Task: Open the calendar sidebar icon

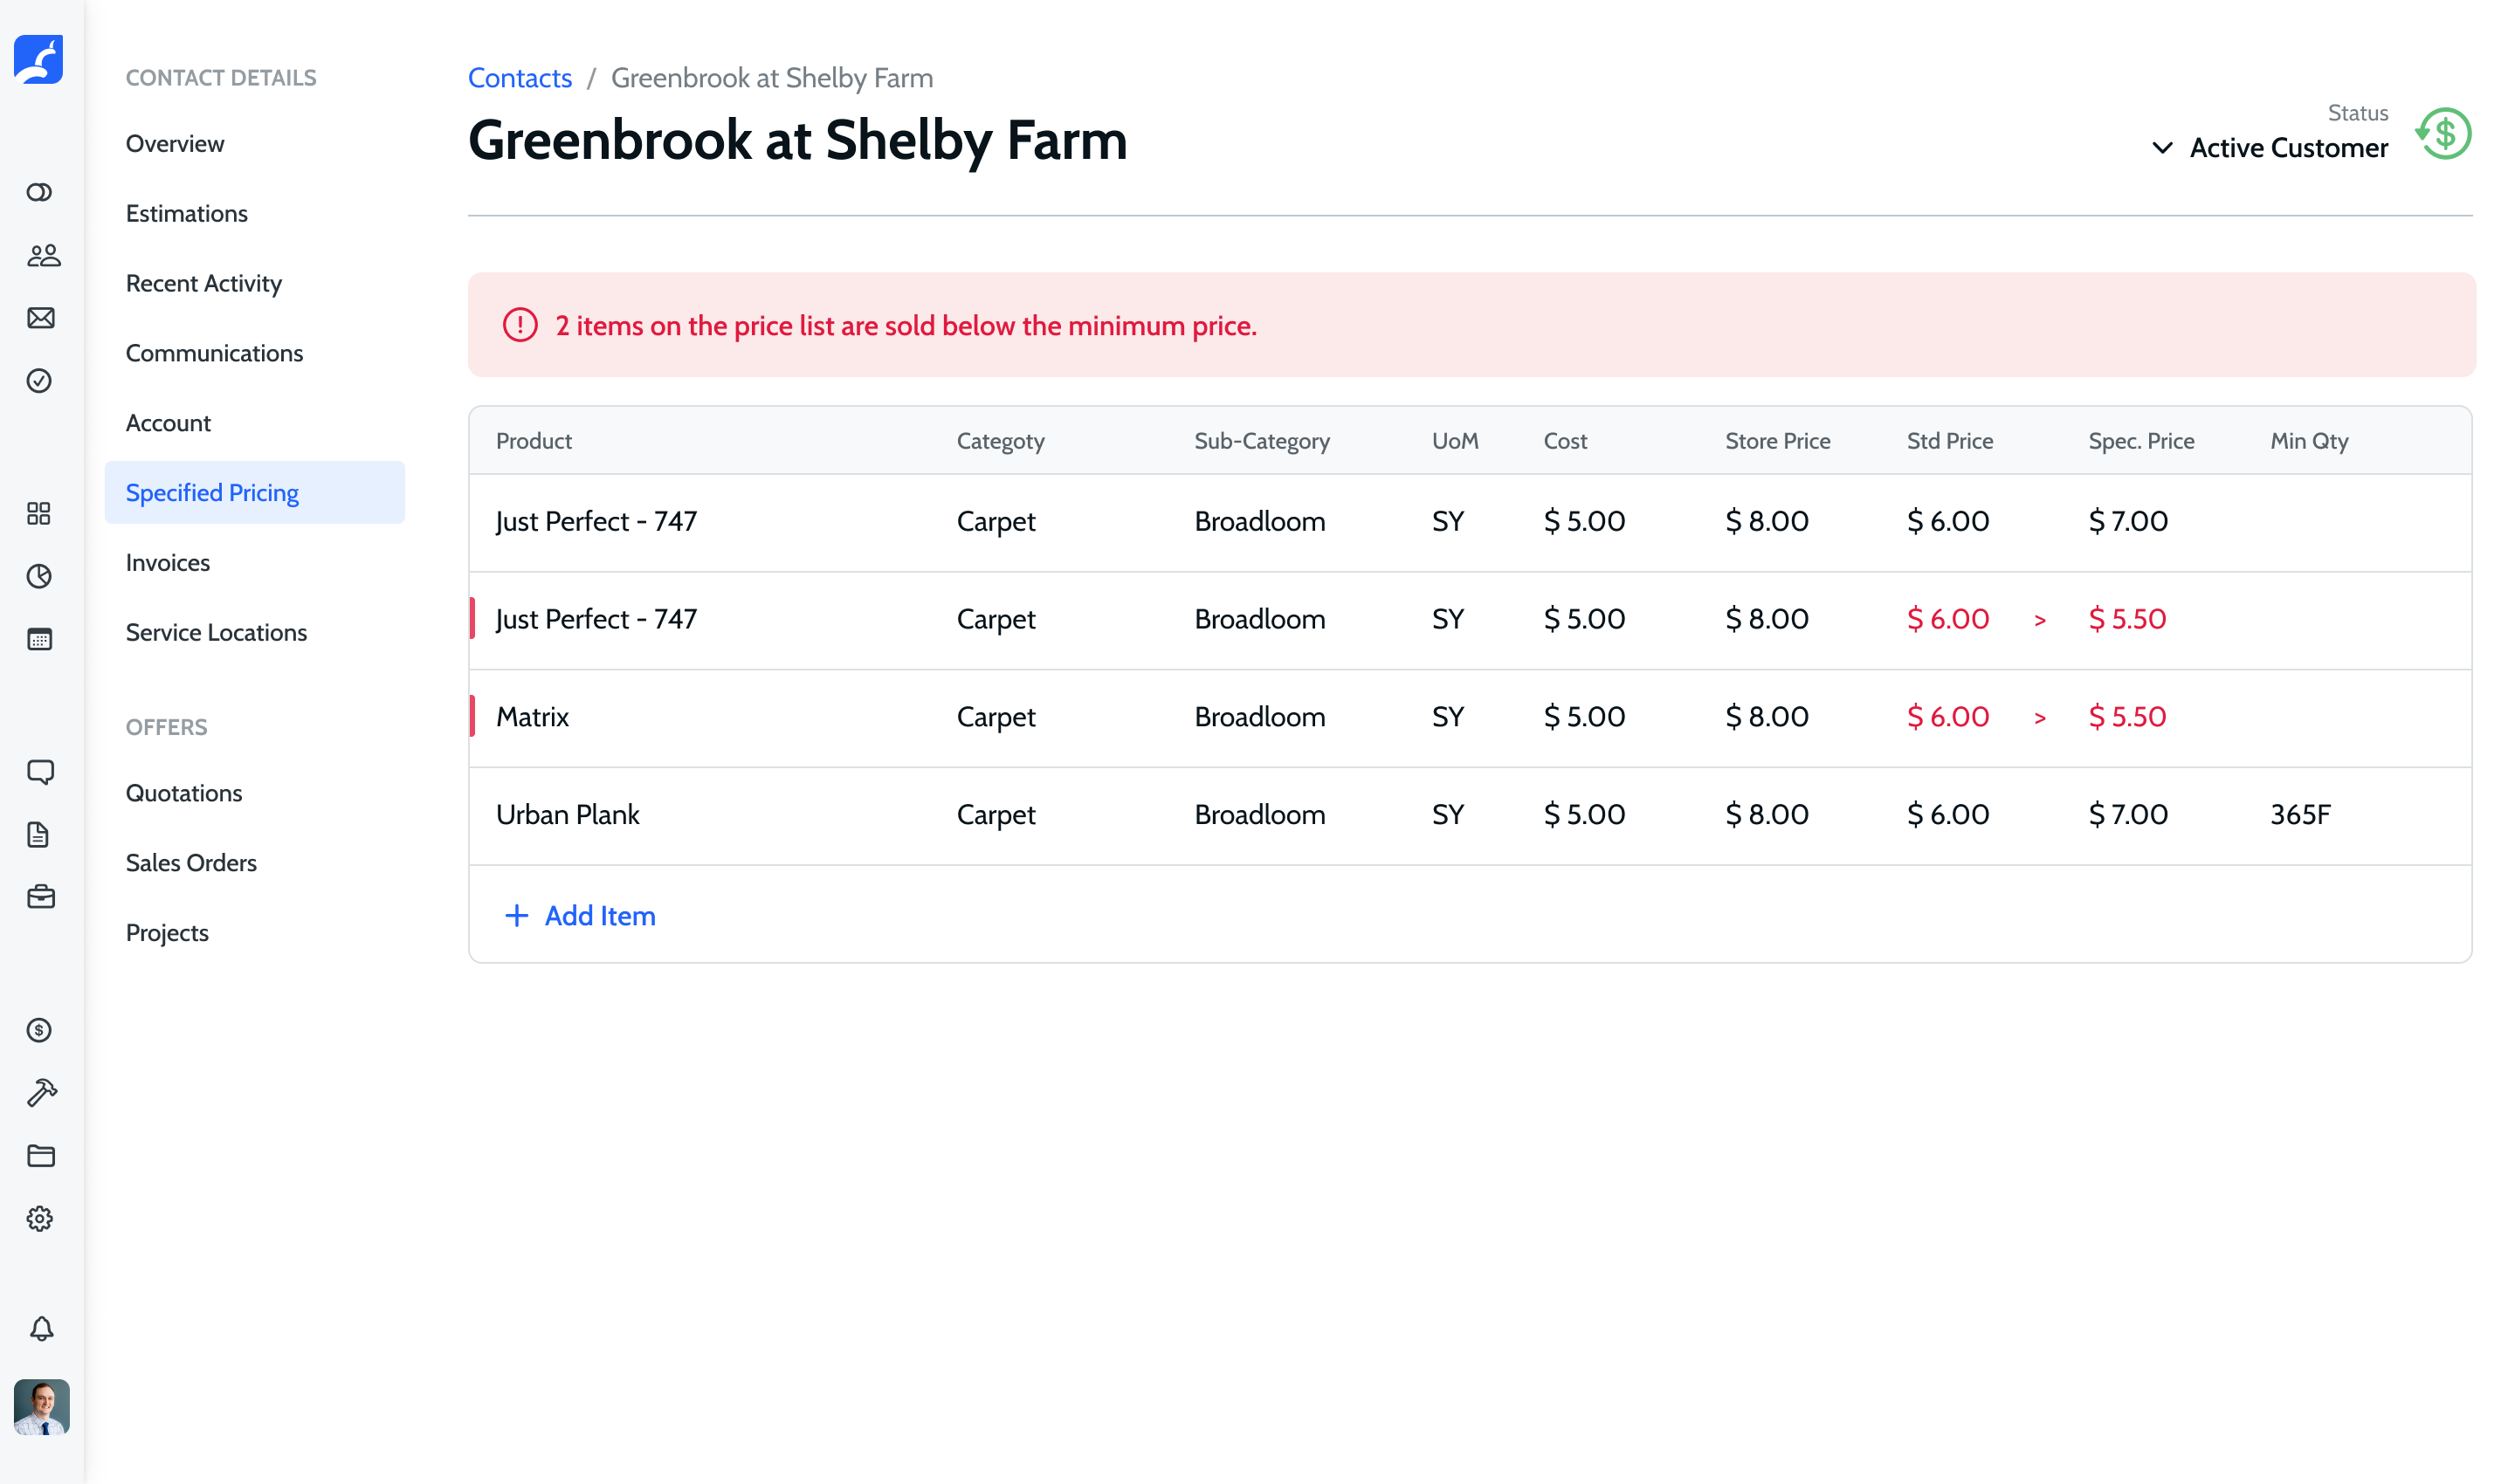Action: [x=40, y=639]
